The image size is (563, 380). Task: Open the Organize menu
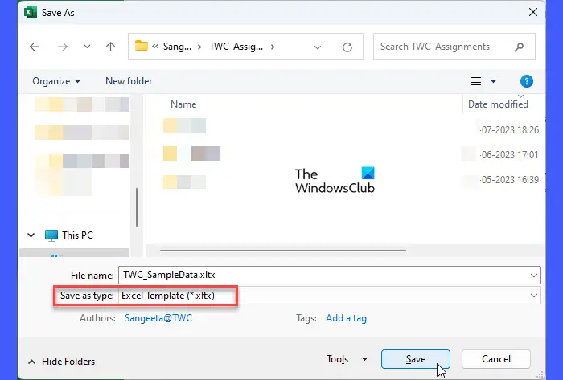[x=56, y=81]
